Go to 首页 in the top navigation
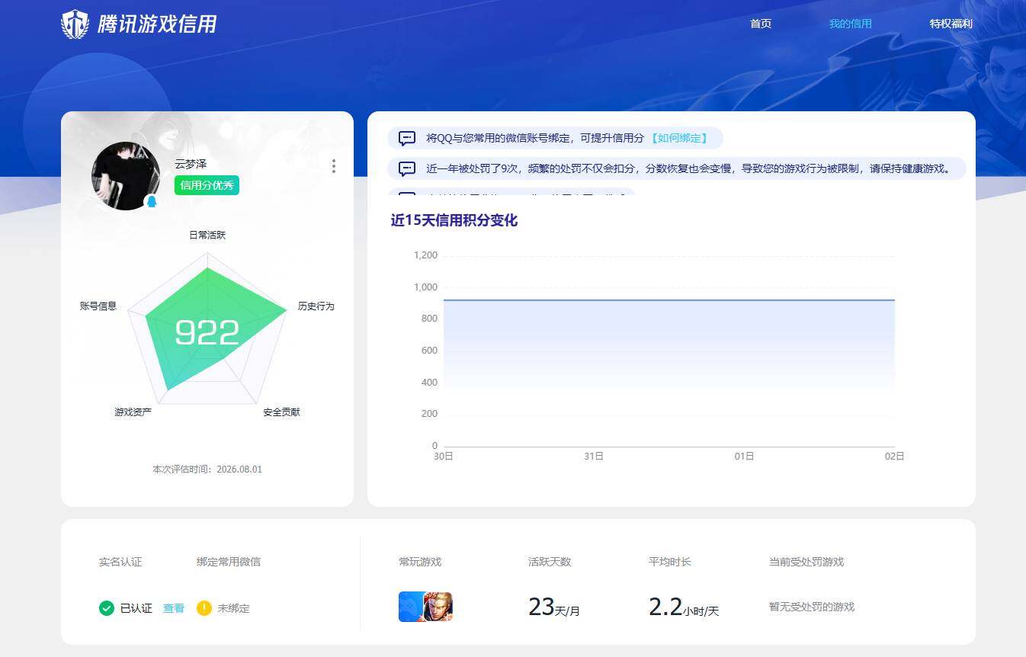Screen dimensions: 1026x657 761,24
